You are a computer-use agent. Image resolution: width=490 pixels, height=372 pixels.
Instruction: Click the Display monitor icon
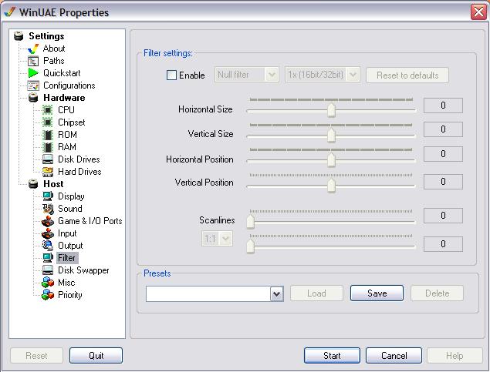[x=48, y=196]
